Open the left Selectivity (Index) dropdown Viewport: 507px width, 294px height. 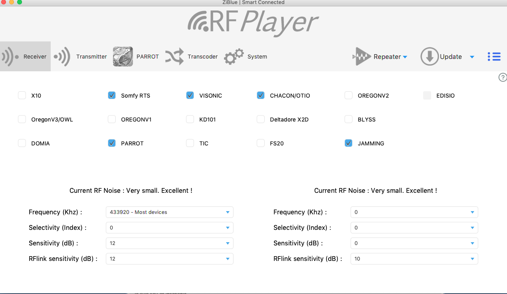(x=169, y=227)
